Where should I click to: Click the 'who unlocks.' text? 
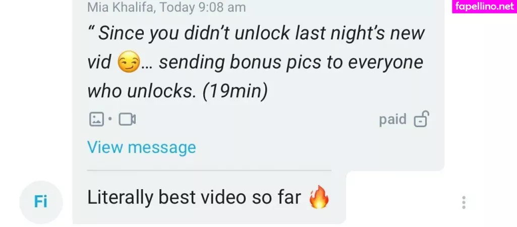[141, 92]
